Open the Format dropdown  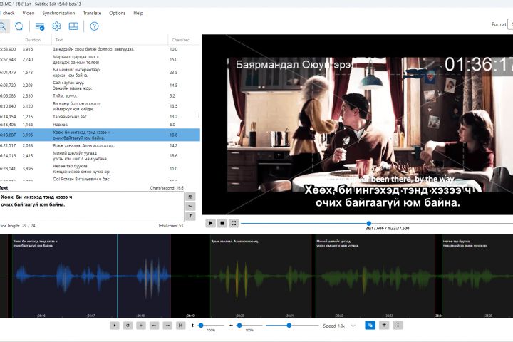(x=510, y=24)
